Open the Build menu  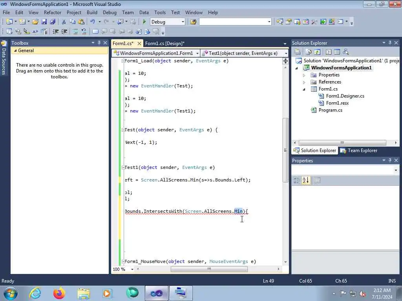[x=92, y=12]
